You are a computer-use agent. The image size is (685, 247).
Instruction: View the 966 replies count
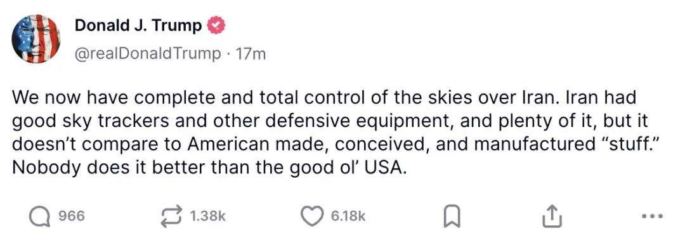pyautogui.click(x=71, y=217)
